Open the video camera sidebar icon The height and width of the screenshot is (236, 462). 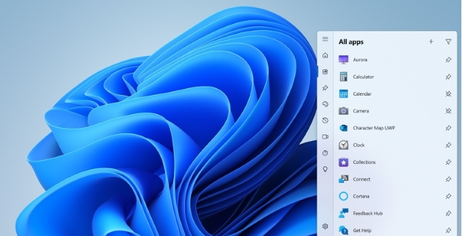click(x=325, y=137)
